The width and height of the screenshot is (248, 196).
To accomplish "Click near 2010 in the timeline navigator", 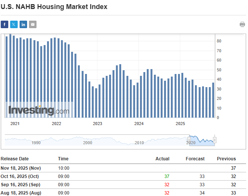I will click(x=139, y=143).
